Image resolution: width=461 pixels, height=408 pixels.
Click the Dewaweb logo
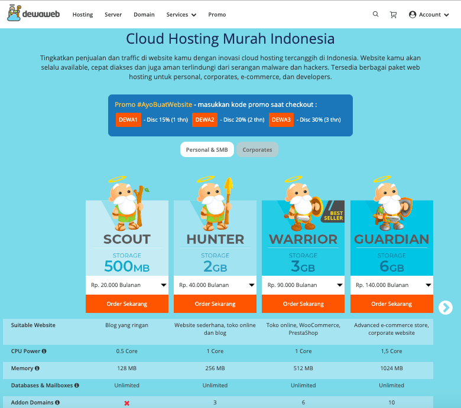pyautogui.click(x=33, y=13)
